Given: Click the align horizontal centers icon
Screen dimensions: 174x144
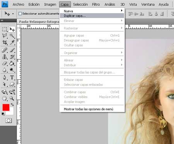Looking at the screenshot, I should click(156, 14).
